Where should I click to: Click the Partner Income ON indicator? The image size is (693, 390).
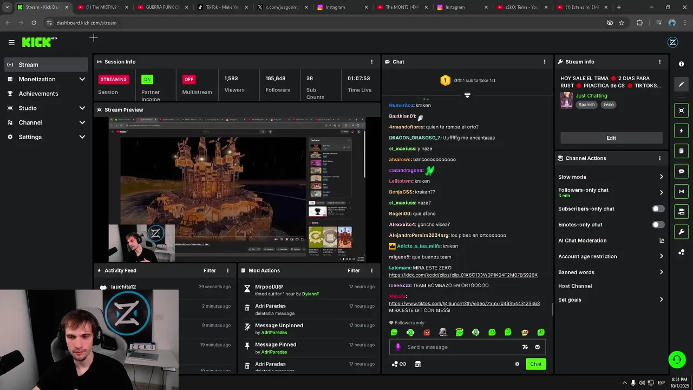(x=147, y=79)
